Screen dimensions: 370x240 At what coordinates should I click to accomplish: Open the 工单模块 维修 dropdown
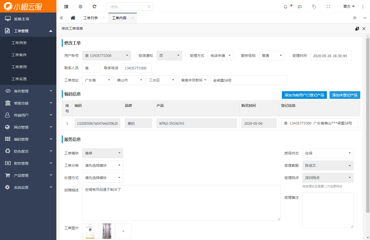tap(103, 153)
